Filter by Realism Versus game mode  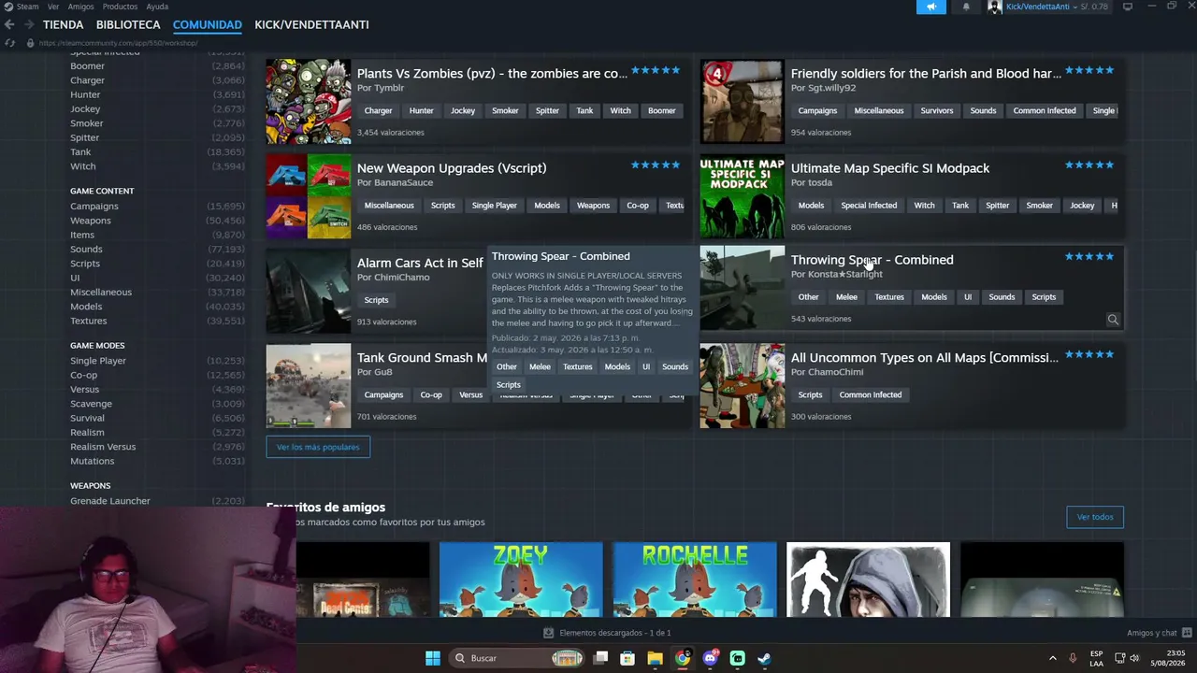(x=103, y=447)
